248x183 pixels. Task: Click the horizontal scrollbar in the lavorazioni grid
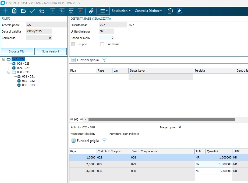click(x=161, y=119)
